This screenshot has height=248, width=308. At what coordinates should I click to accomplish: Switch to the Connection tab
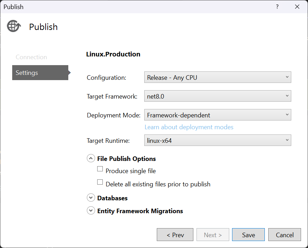tap(31, 57)
